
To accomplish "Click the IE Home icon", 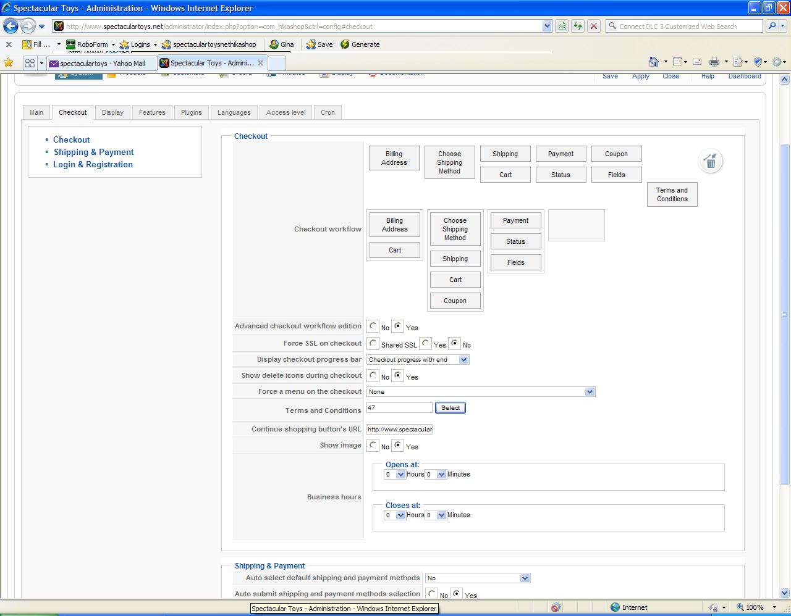I will click(653, 62).
